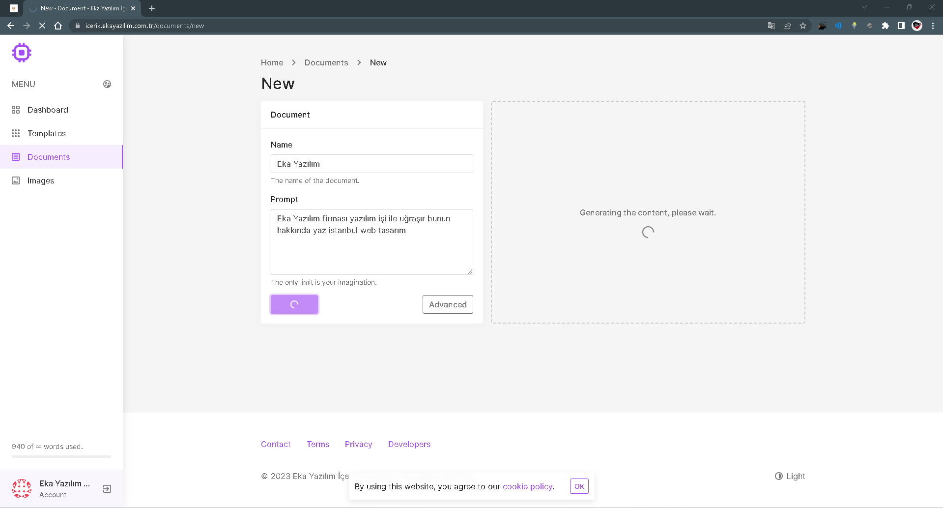Close the New Document browser tab

(133, 8)
